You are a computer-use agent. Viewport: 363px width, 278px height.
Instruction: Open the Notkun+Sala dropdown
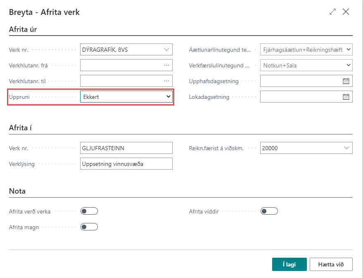click(x=306, y=65)
